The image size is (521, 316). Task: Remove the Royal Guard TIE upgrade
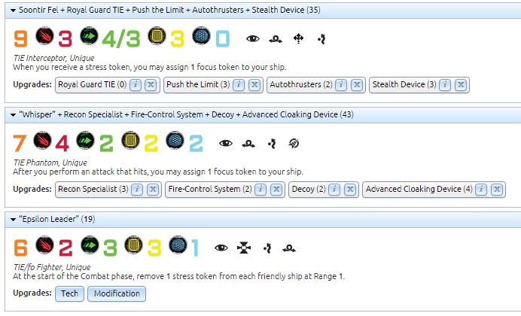[151, 85]
